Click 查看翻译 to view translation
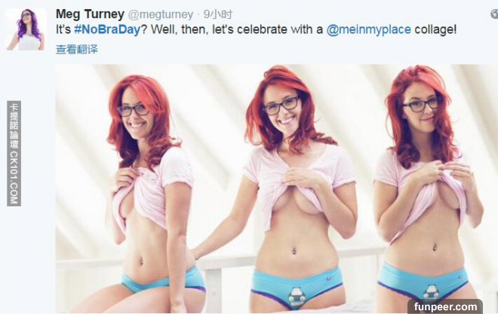Viewport: 498px width, 314px height. [x=77, y=50]
